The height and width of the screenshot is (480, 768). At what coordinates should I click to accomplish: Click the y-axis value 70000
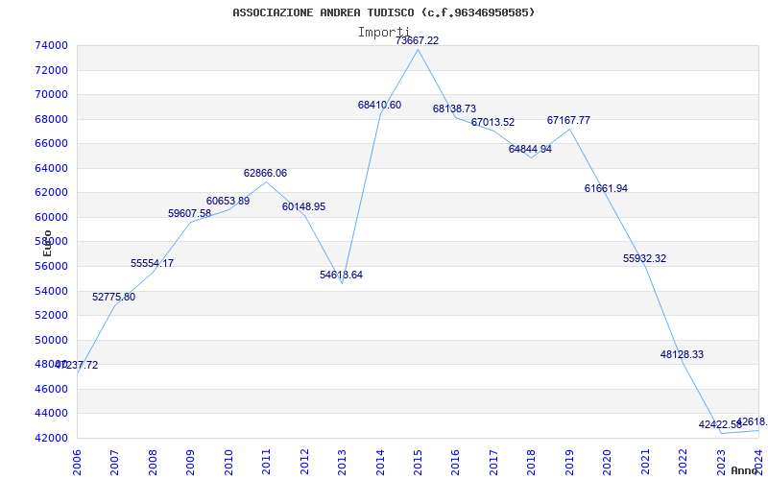pyautogui.click(x=51, y=94)
